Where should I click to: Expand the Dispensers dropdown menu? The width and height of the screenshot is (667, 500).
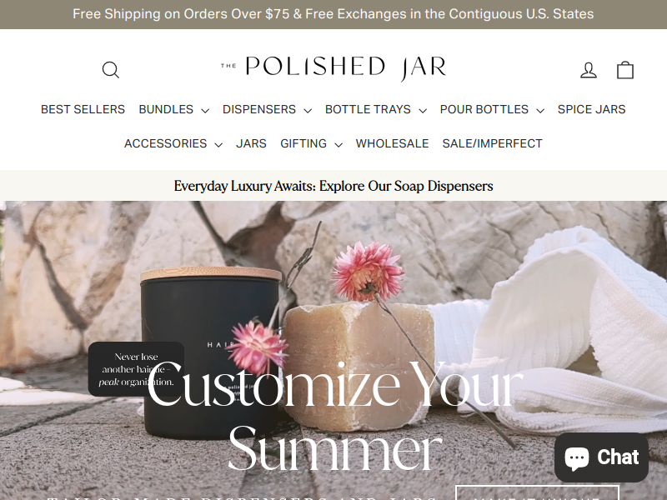click(x=267, y=110)
